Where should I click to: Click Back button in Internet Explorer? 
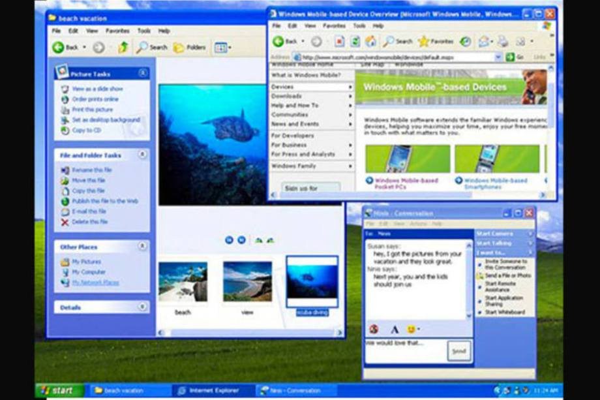coord(285,41)
